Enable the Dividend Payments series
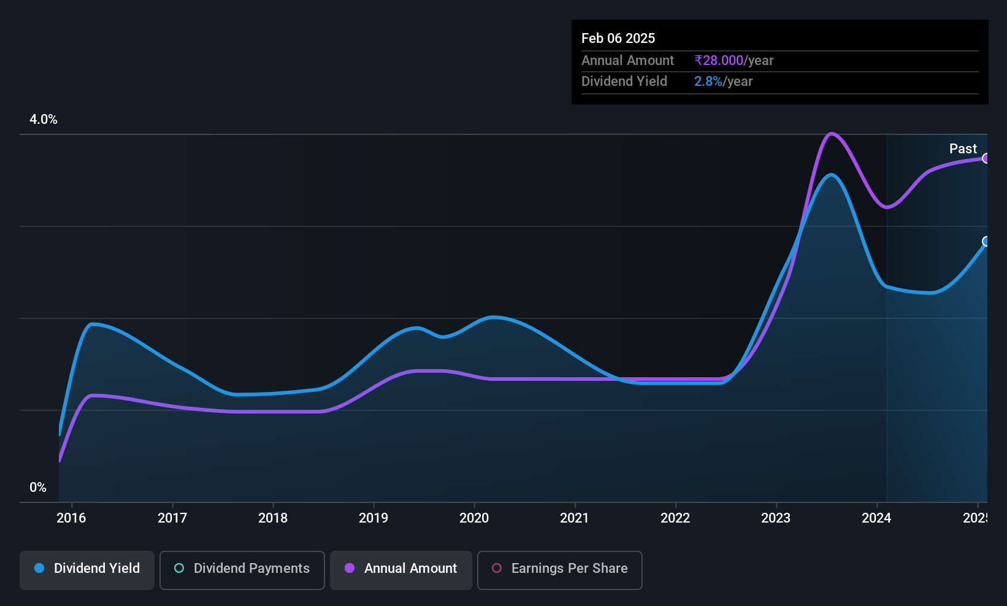The width and height of the screenshot is (1007, 606). (242, 570)
